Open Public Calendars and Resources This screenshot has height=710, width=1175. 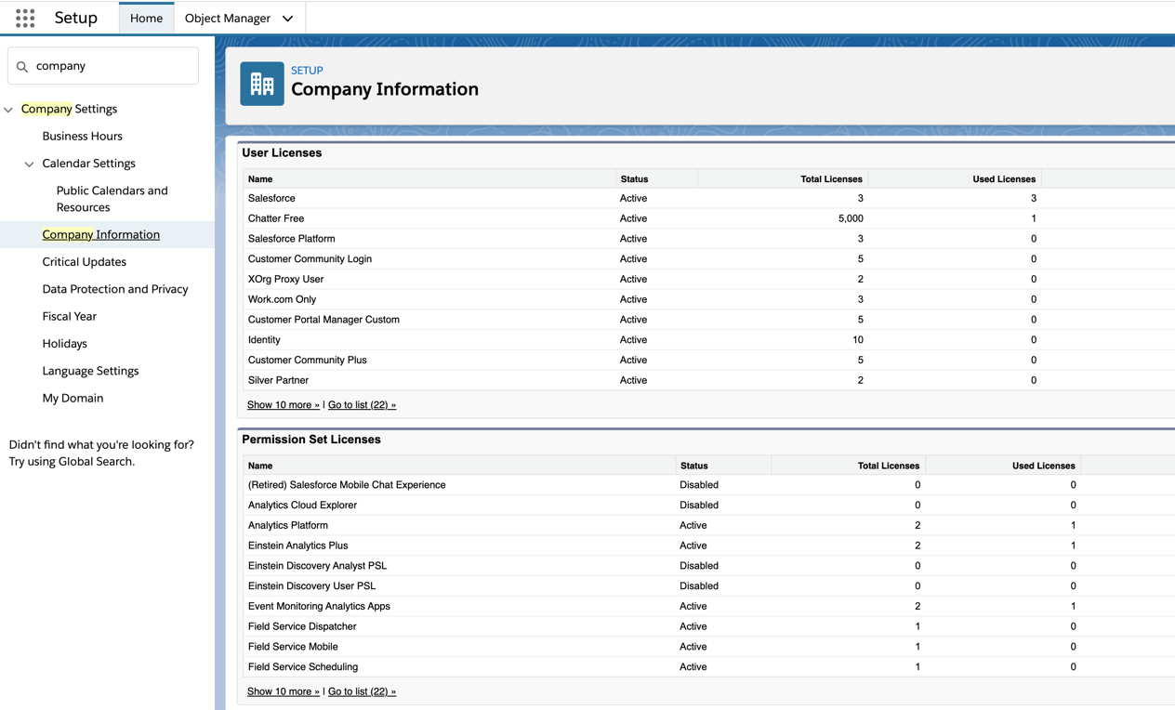(112, 199)
